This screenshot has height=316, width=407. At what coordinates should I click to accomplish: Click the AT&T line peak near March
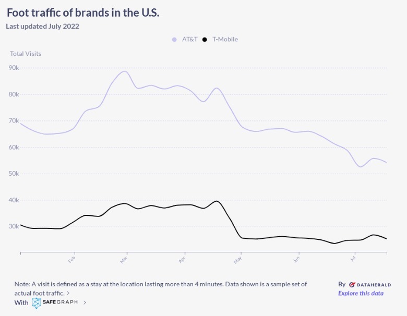[125, 71]
